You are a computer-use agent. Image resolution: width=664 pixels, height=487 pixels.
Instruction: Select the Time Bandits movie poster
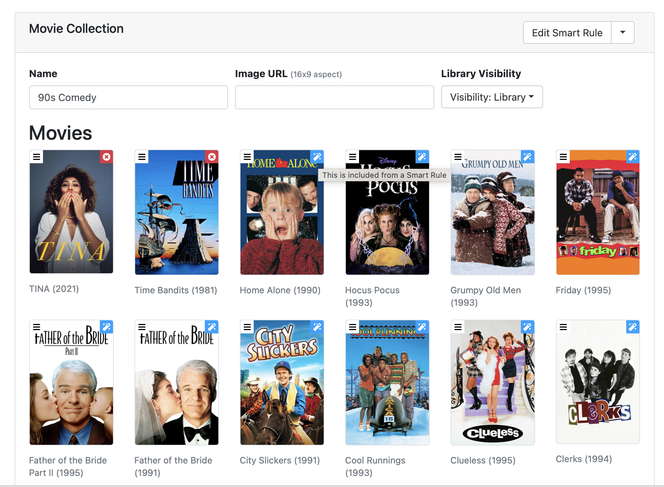point(177,212)
